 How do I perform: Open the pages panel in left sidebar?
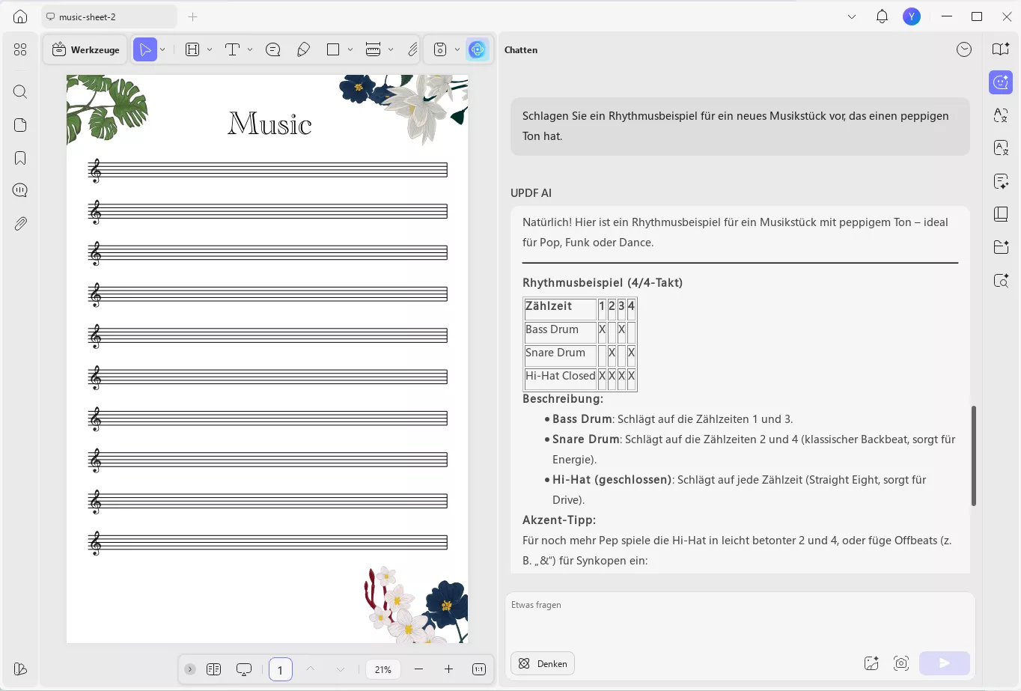click(x=20, y=125)
